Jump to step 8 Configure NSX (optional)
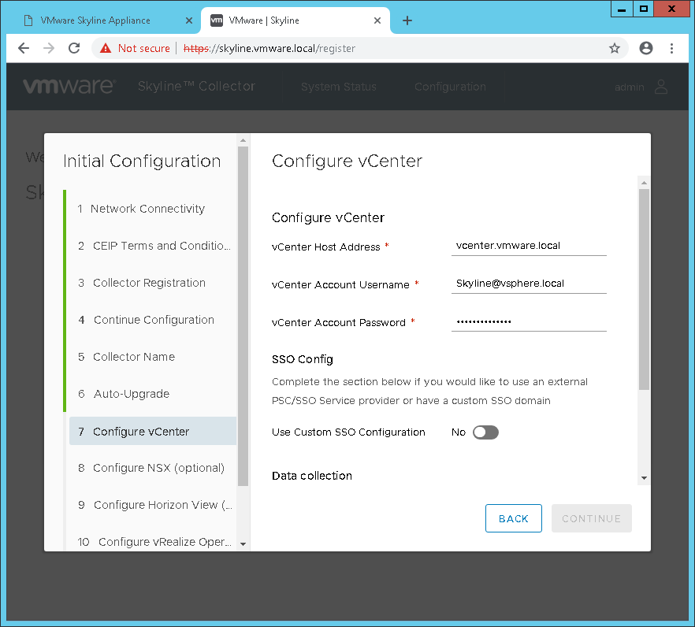695x627 pixels. click(151, 467)
